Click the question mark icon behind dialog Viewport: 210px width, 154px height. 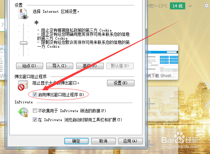point(2,25)
